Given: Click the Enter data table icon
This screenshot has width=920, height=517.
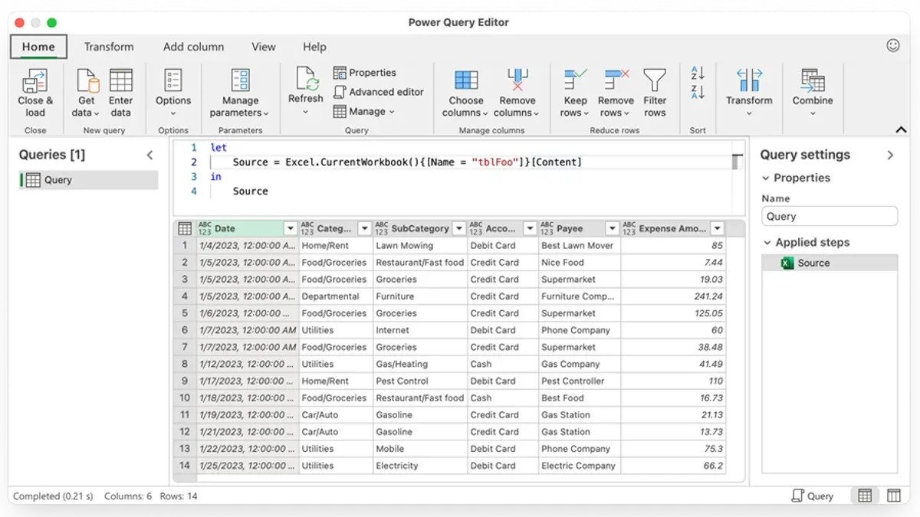Looking at the screenshot, I should coord(120,80).
